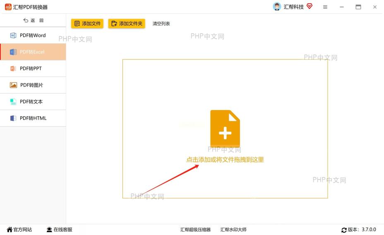The width and height of the screenshot is (384, 235).
Task: Click the red VIP diamond icon
Action: click(309, 6)
